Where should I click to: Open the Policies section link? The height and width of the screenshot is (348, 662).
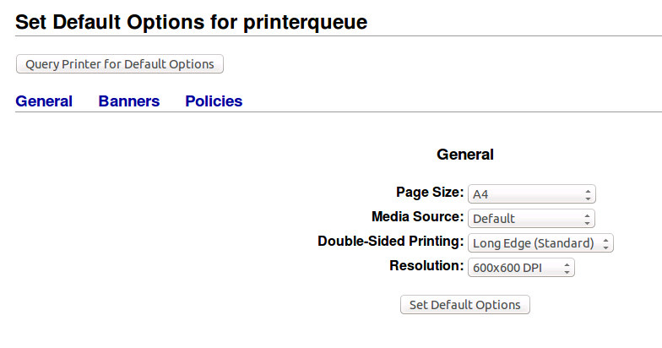point(214,101)
